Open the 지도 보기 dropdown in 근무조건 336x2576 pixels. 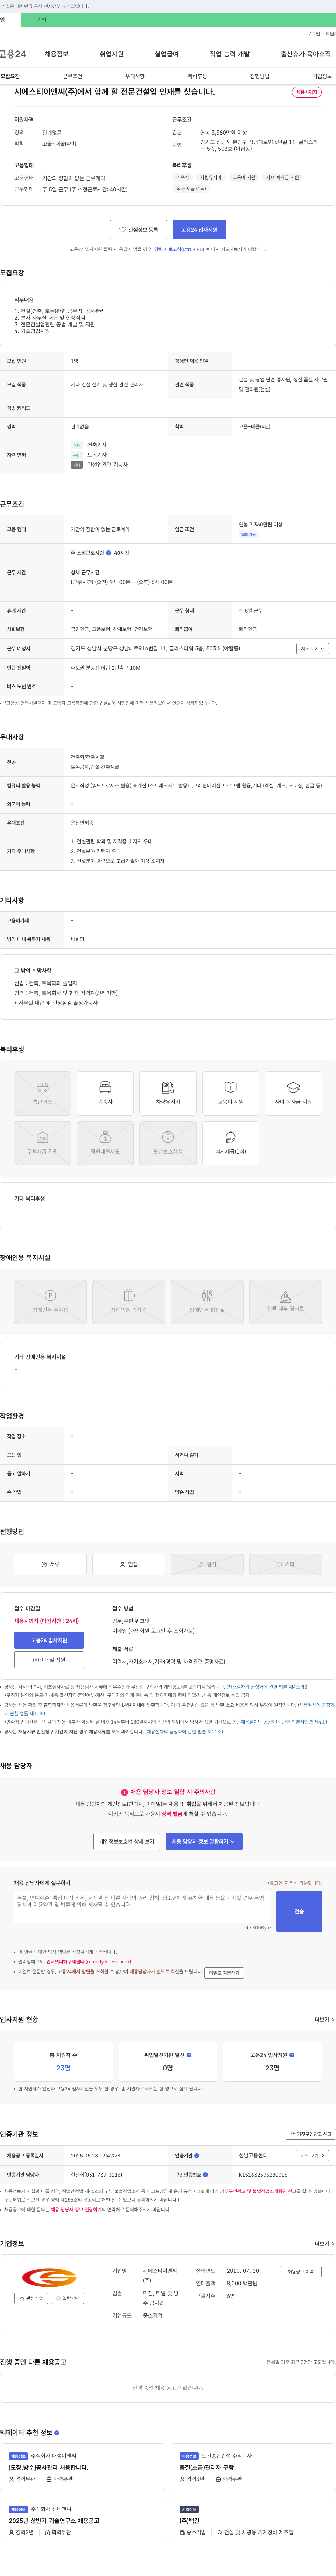tap(313, 649)
